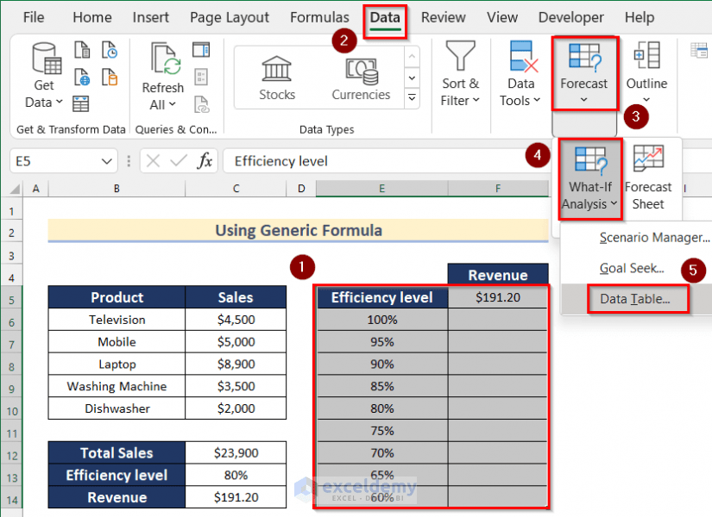Switch to the Formulas tab
This screenshot has width=712, height=517.
tap(319, 17)
